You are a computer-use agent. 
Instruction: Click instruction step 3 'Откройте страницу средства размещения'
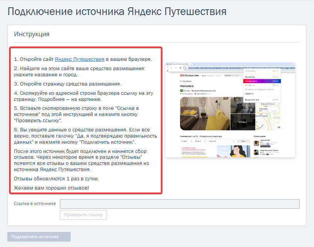click(68, 84)
